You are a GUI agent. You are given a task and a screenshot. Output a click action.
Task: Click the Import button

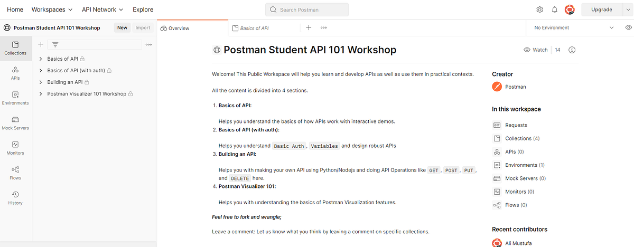pyautogui.click(x=143, y=27)
